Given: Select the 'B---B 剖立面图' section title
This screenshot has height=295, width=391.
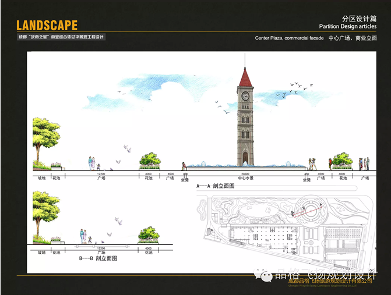Looking at the screenshot, I should [98, 258].
